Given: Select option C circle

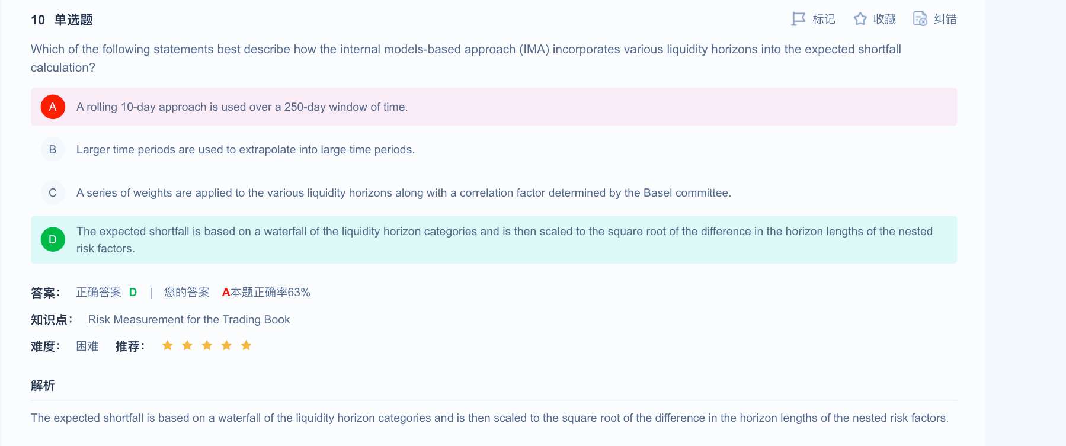Looking at the screenshot, I should tap(53, 192).
